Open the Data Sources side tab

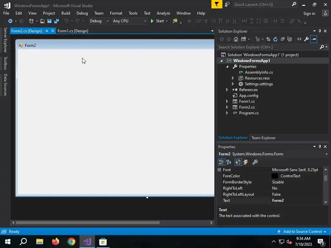tap(5, 85)
